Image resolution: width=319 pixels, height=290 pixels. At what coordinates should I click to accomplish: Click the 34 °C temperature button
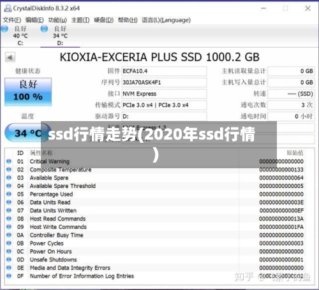coord(28,133)
